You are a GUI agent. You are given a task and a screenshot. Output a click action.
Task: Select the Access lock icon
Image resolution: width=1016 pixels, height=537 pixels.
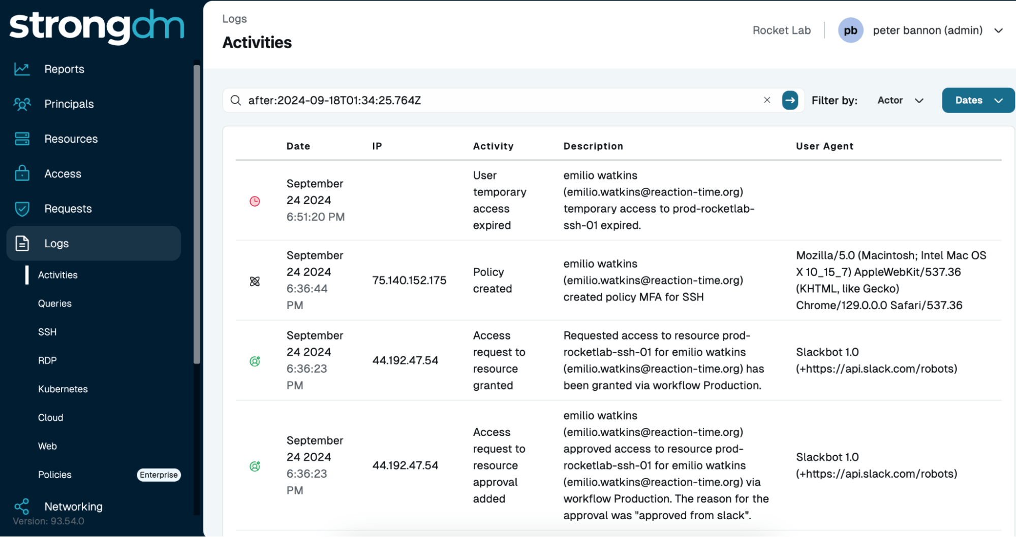tap(22, 173)
